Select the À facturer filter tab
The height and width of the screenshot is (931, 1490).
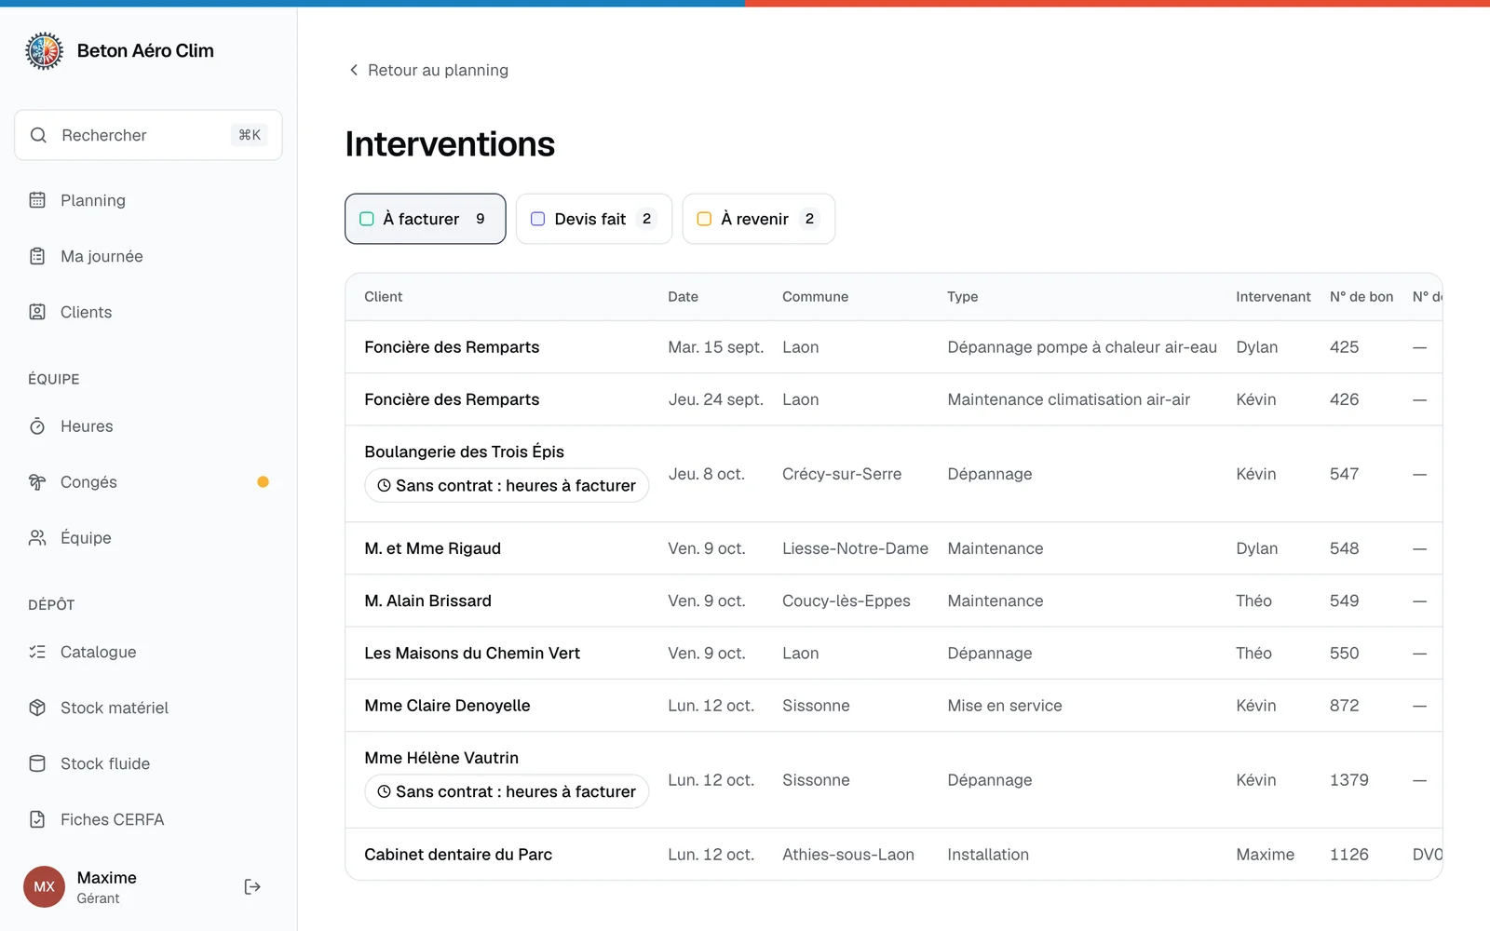pyautogui.click(x=426, y=219)
